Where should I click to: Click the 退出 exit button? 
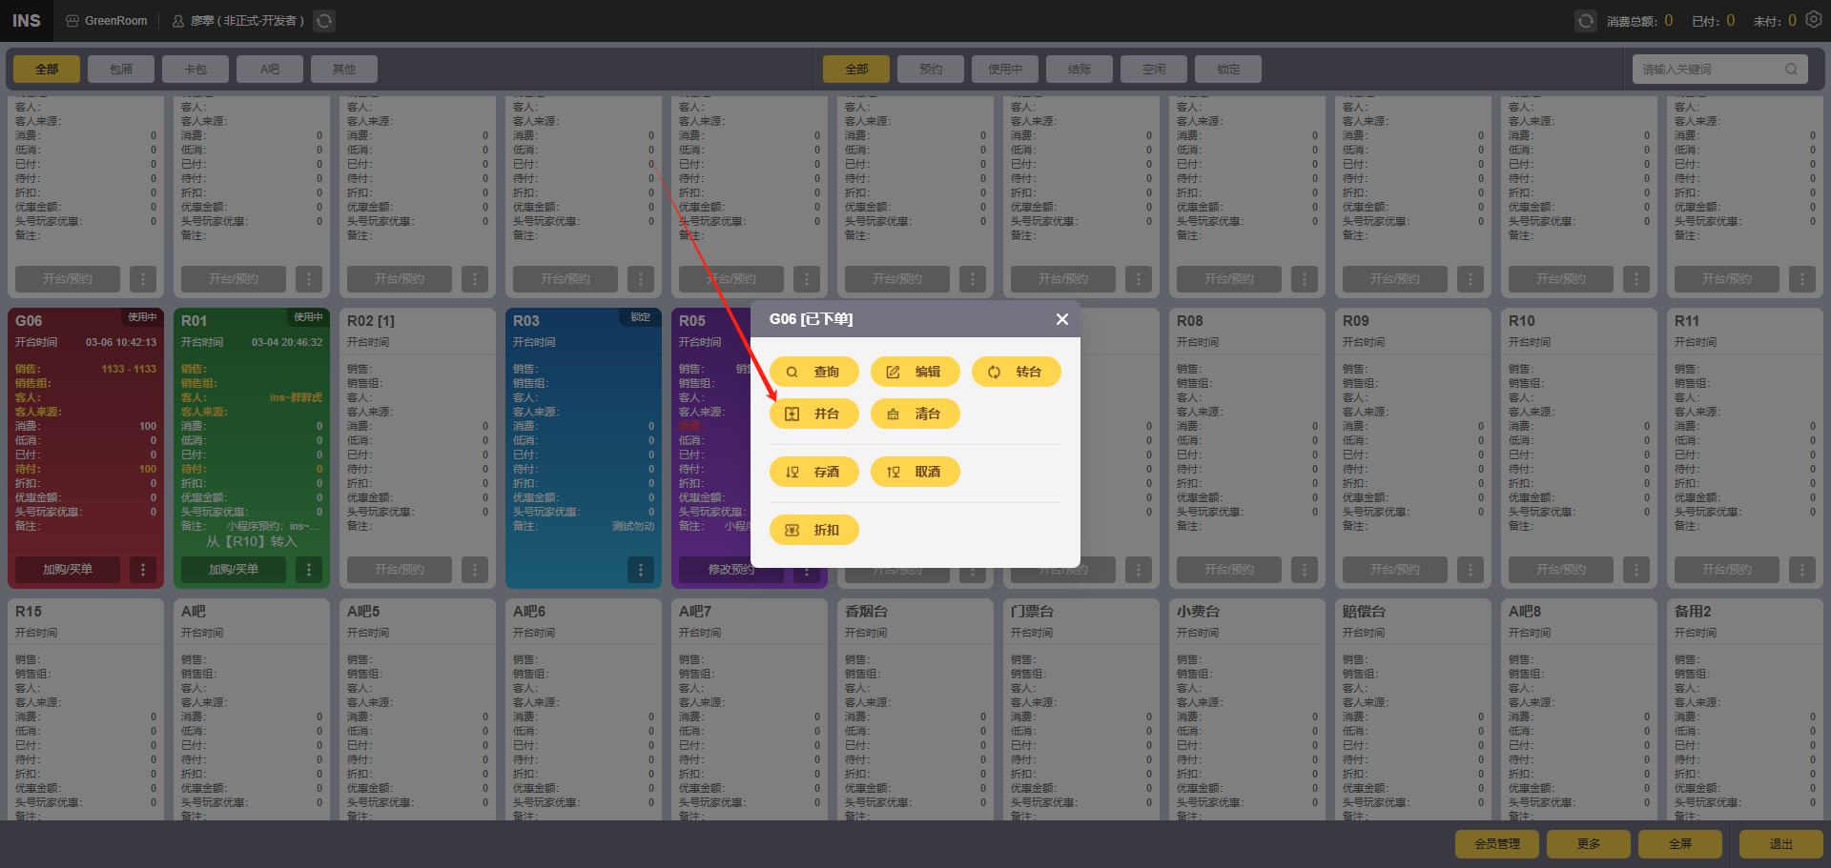click(x=1781, y=844)
